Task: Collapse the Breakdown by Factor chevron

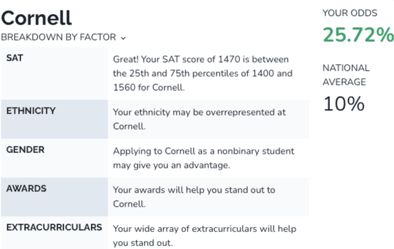Action: click(123, 38)
